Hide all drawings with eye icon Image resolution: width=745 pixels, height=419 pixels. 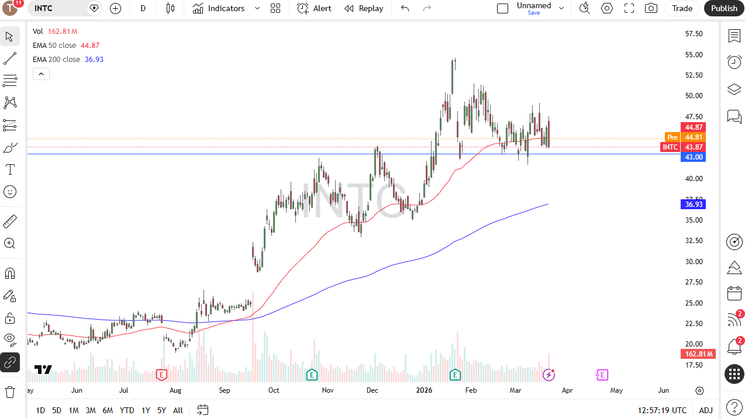click(10, 340)
